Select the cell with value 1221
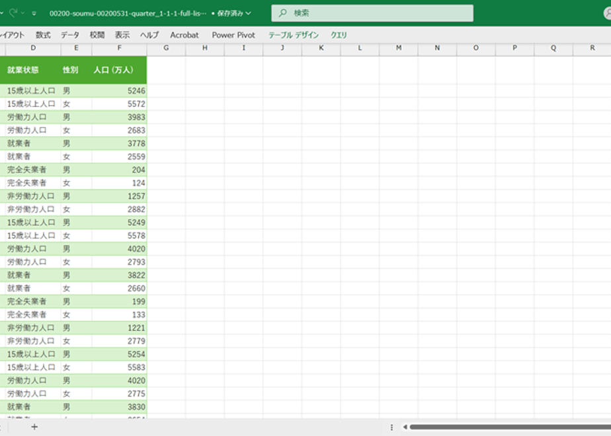The image size is (611, 436). point(119,328)
